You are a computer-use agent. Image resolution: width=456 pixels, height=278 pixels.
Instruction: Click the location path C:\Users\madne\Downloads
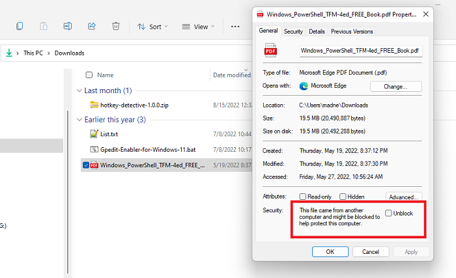[x=334, y=105]
